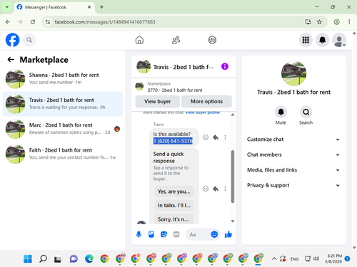The image size is (357, 267).
Task: Open the Chrome three-dot menu
Action: 349,22
